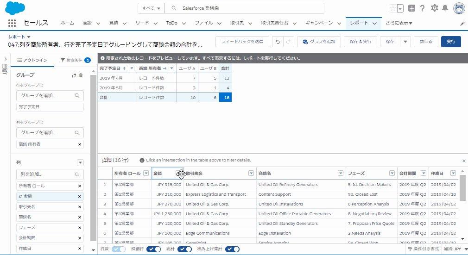The height and width of the screenshot is (255, 468).
Task: Toggle the 積み上げ集計 switch
Action: pos(232,249)
